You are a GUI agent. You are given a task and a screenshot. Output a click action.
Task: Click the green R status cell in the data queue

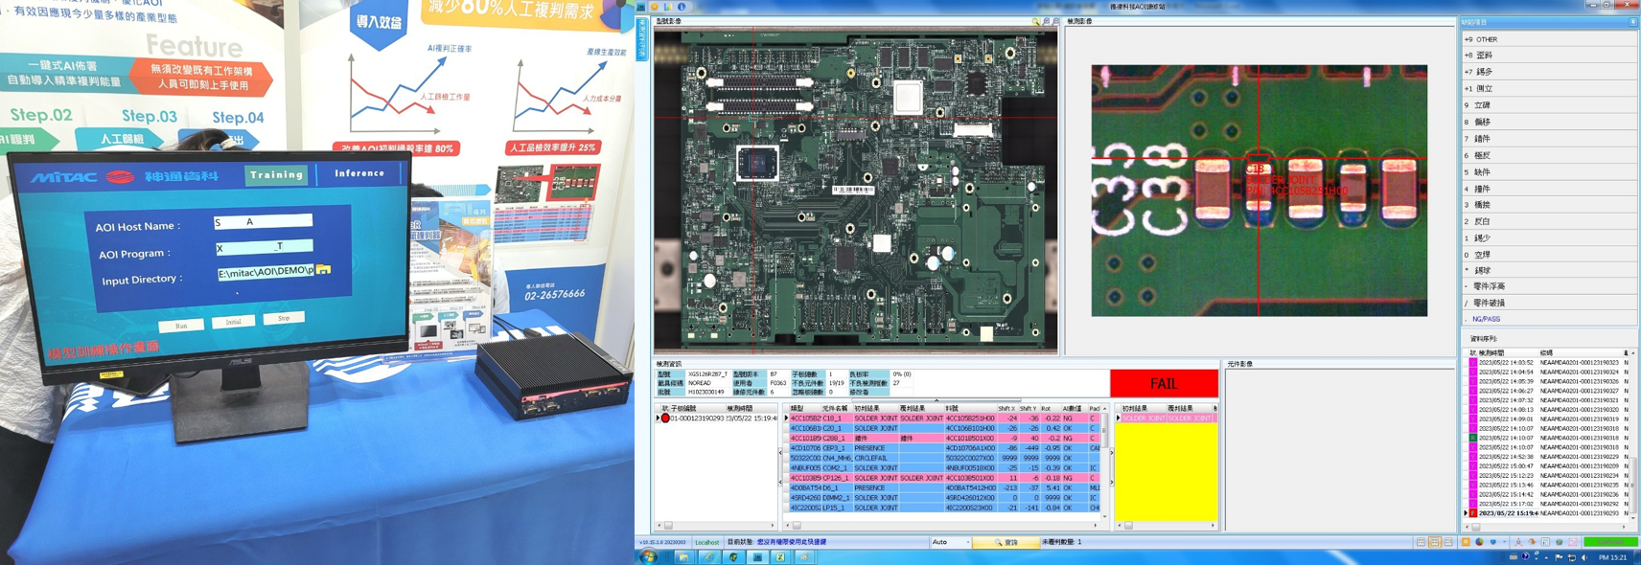[1473, 438]
